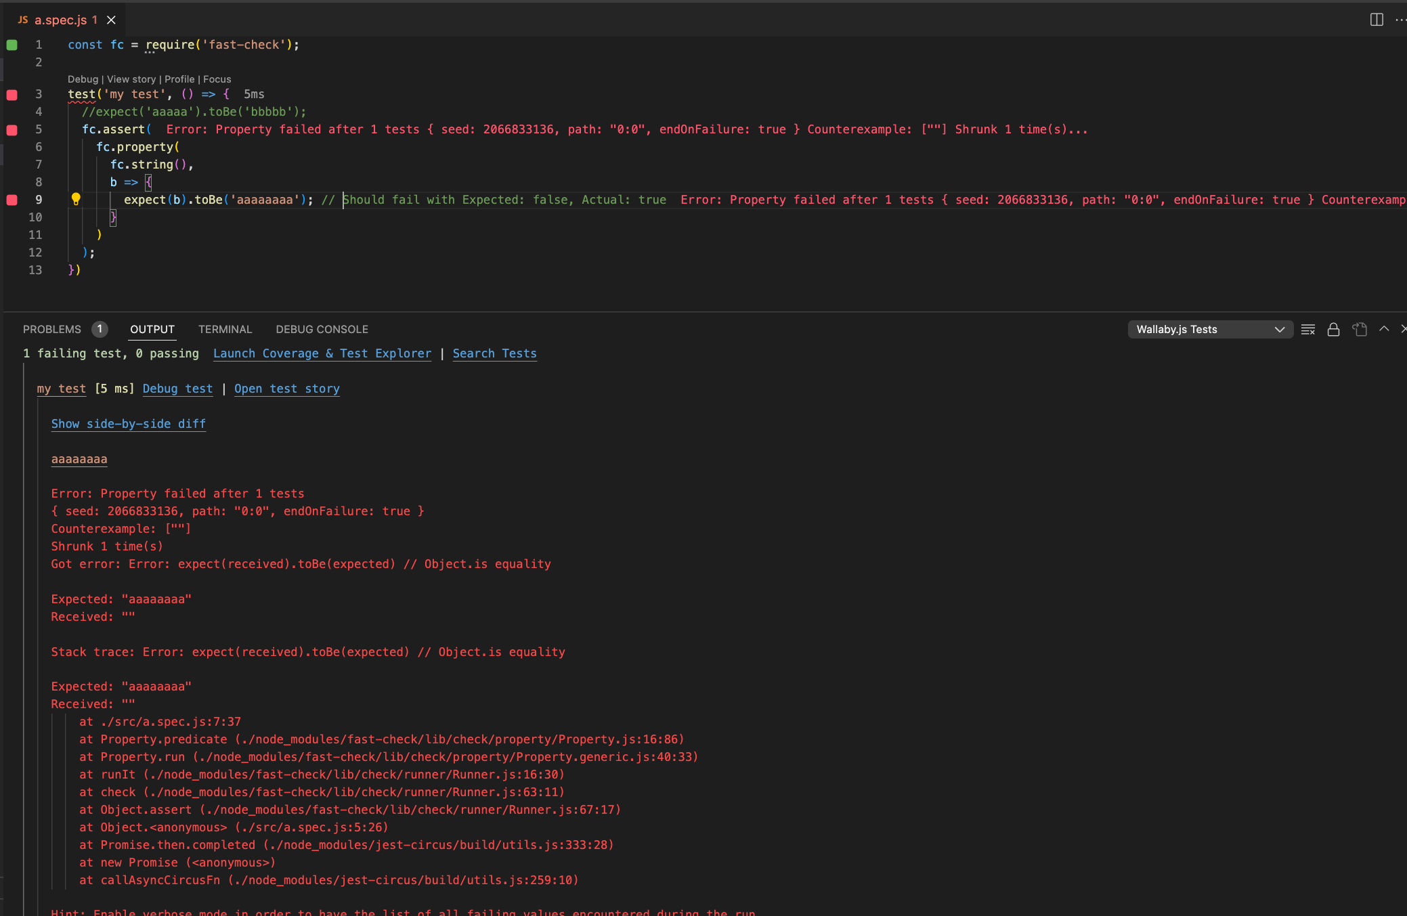Click Debug test next to my test

point(177,389)
